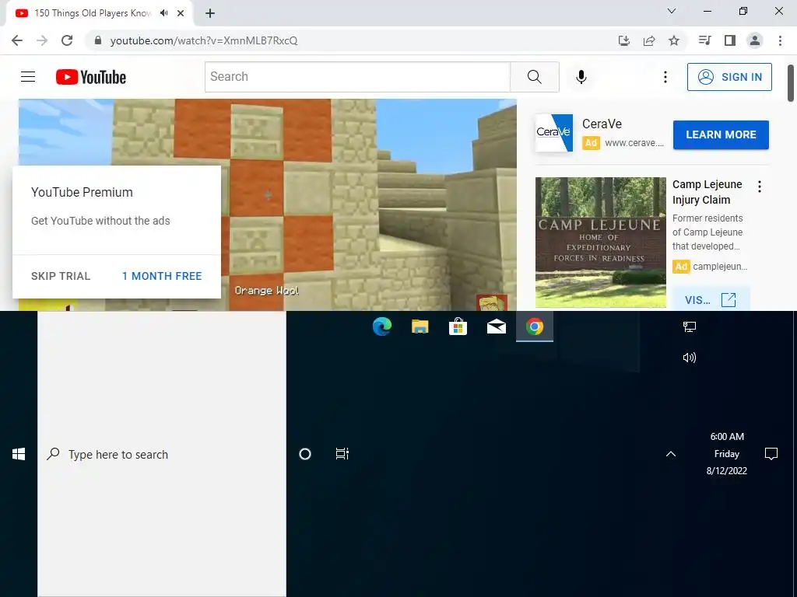Image resolution: width=797 pixels, height=597 pixels.
Task: Open Microsoft Store from taskbar
Action: [x=458, y=326]
